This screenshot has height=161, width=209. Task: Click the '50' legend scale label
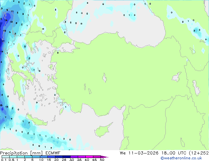click(x=102, y=160)
